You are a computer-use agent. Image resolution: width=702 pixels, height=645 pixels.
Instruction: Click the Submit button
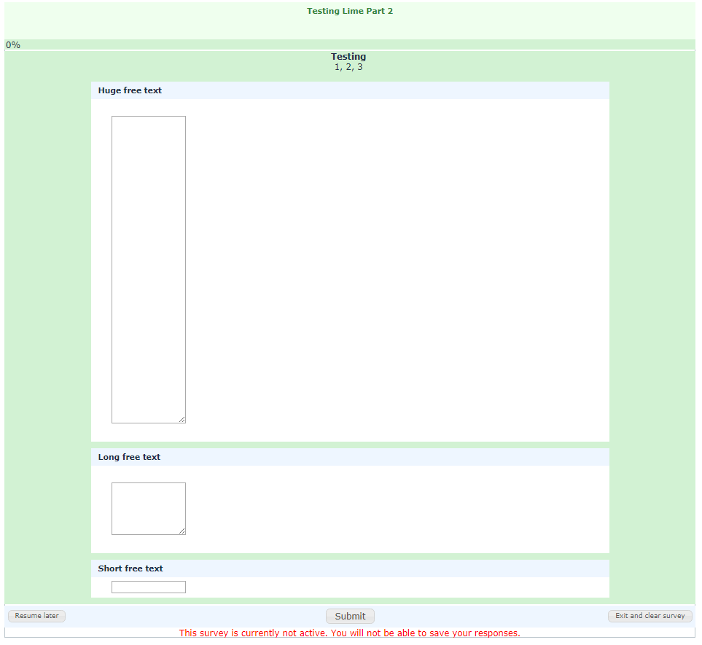pos(350,616)
